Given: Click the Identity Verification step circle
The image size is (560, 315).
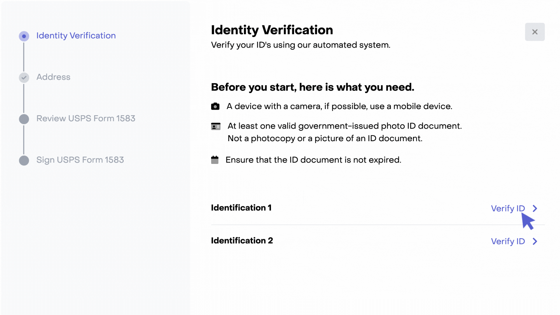Looking at the screenshot, I should pos(24,36).
